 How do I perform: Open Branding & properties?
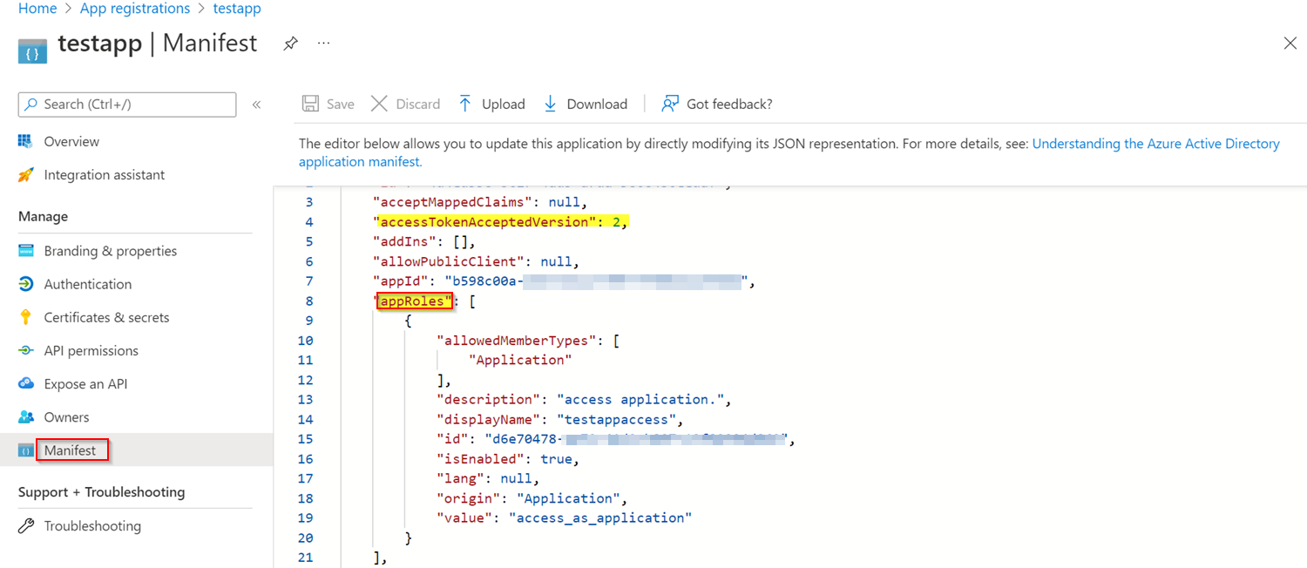click(111, 251)
